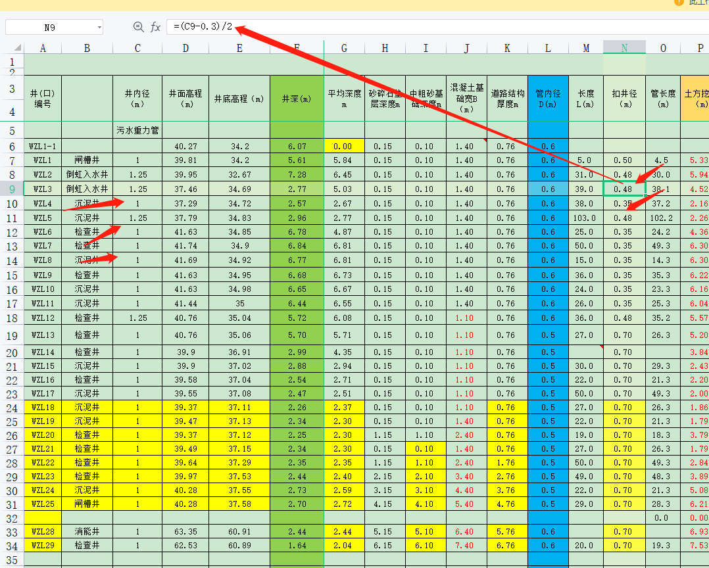Viewport: 709px width, 568px height.
Task: Select the cell 消能井 in row 33
Action: click(87, 532)
